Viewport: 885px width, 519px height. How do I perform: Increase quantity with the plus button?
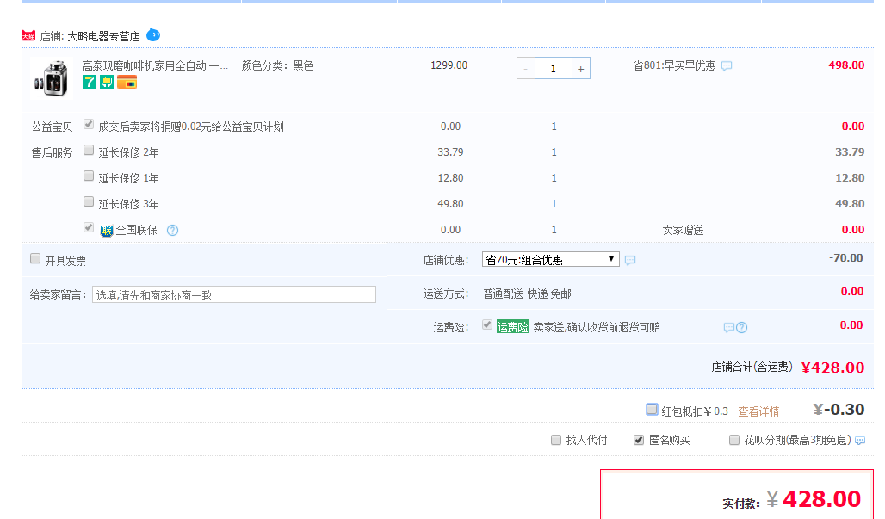581,68
